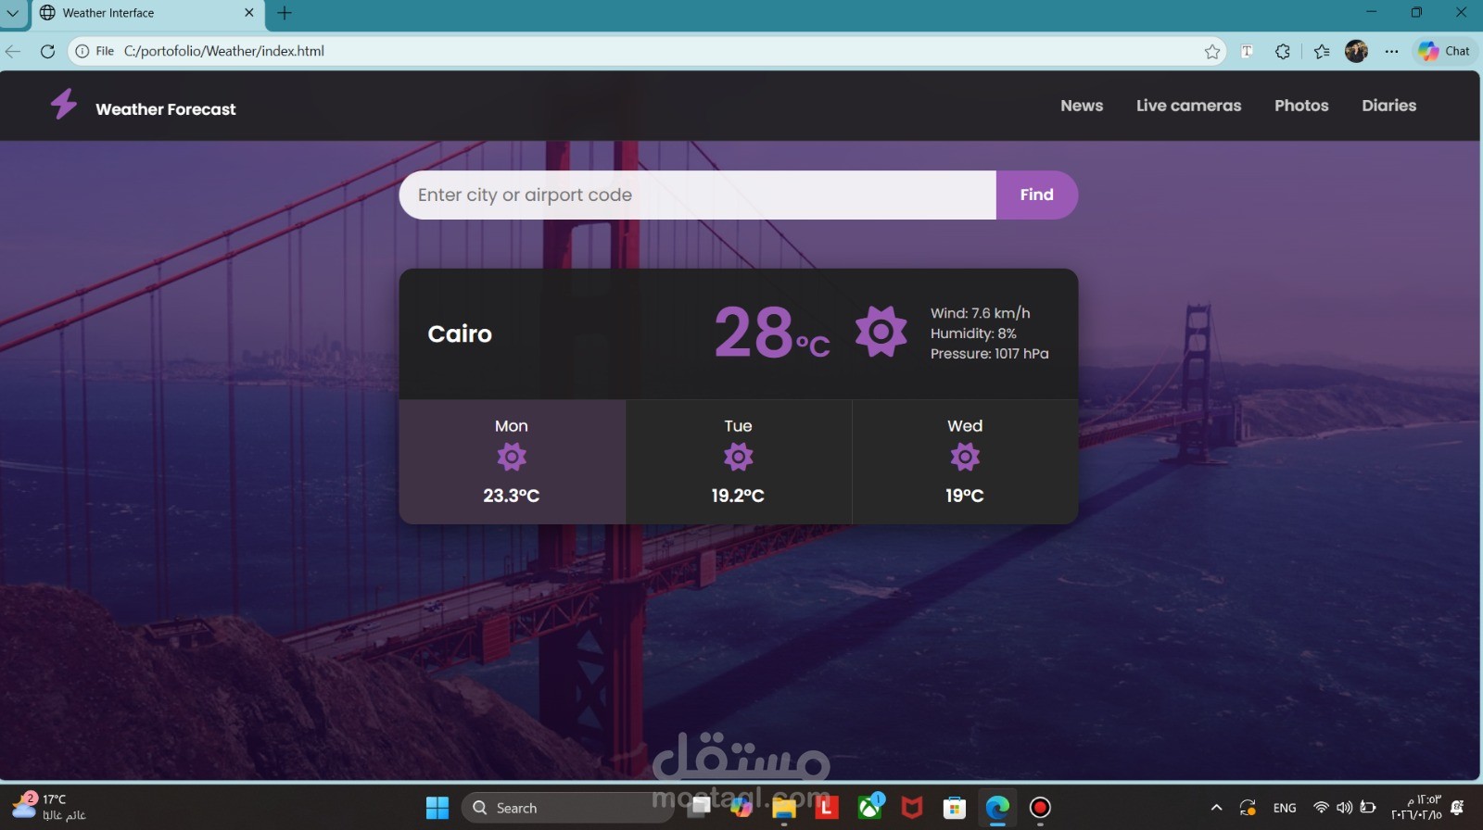Open the browser profile avatar
This screenshot has height=830, width=1483.
click(1356, 52)
